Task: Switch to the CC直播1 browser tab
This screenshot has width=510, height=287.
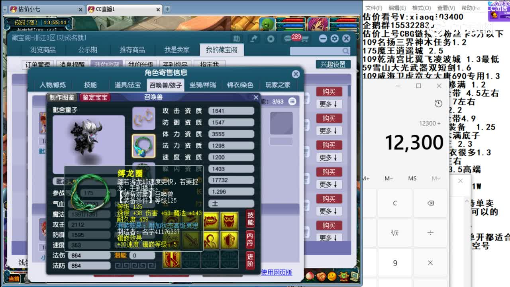Action: [124, 9]
